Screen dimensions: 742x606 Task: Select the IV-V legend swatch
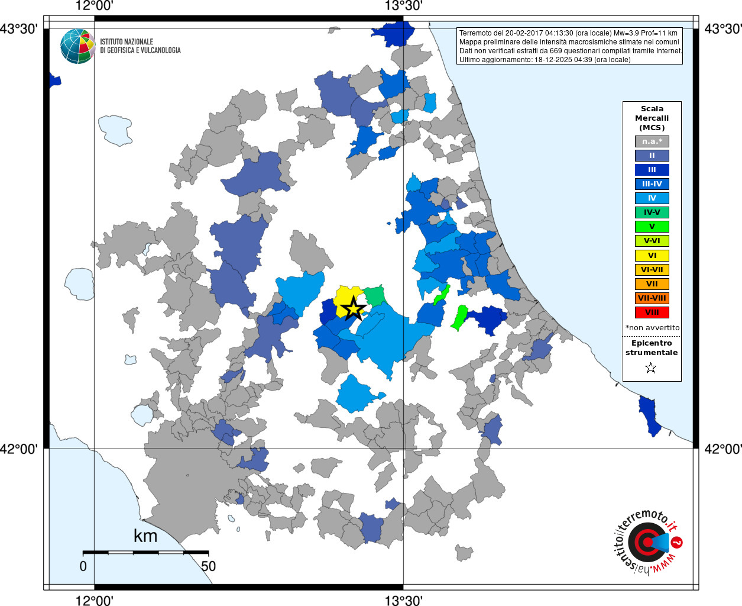652,212
